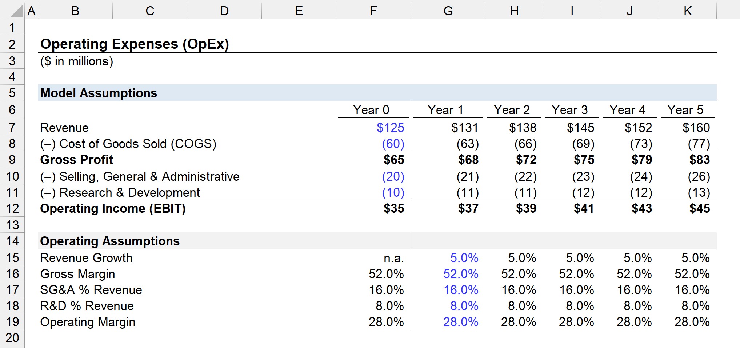The height and width of the screenshot is (348, 740).
Task: Click the Year 2 column label
Action: click(x=512, y=110)
